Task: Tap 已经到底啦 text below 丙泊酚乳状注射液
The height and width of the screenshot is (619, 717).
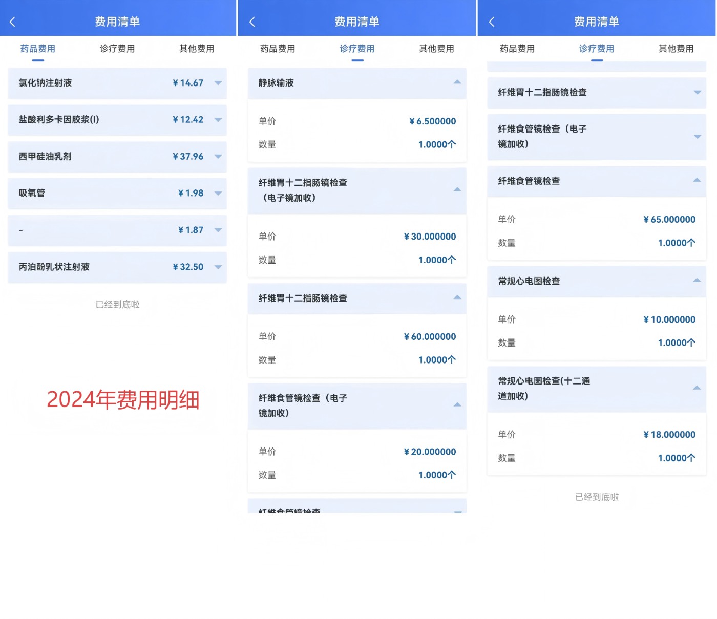Action: pos(117,305)
